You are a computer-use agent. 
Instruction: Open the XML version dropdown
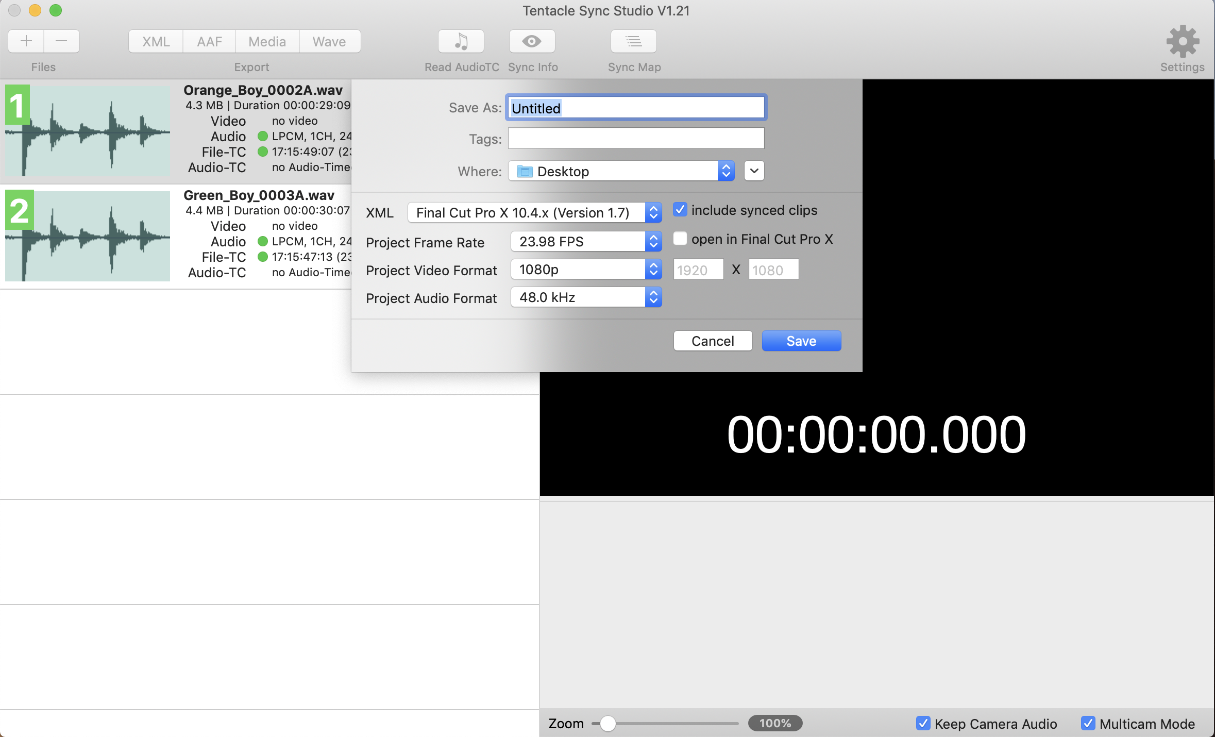[x=534, y=213]
